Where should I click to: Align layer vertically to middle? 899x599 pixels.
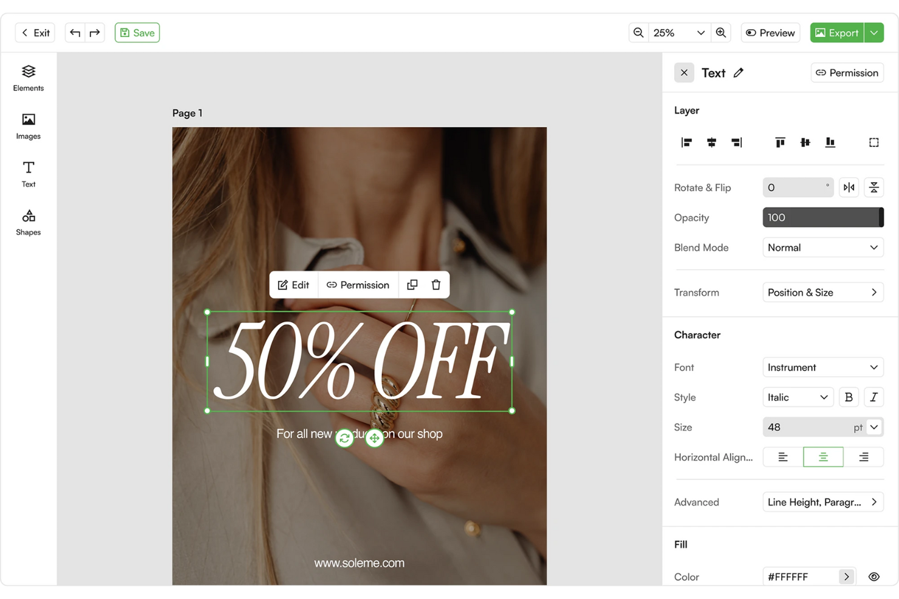805,143
